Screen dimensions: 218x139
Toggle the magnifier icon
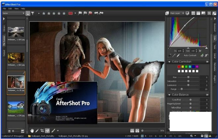(x=209, y=13)
